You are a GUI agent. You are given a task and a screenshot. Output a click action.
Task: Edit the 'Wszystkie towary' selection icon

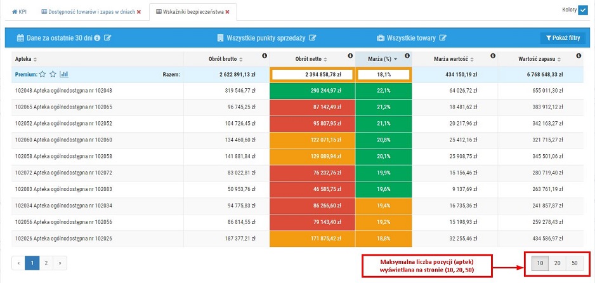(442, 38)
